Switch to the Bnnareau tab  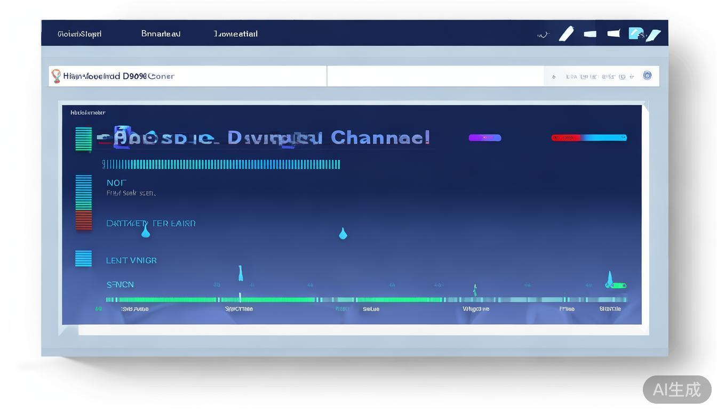click(x=161, y=34)
